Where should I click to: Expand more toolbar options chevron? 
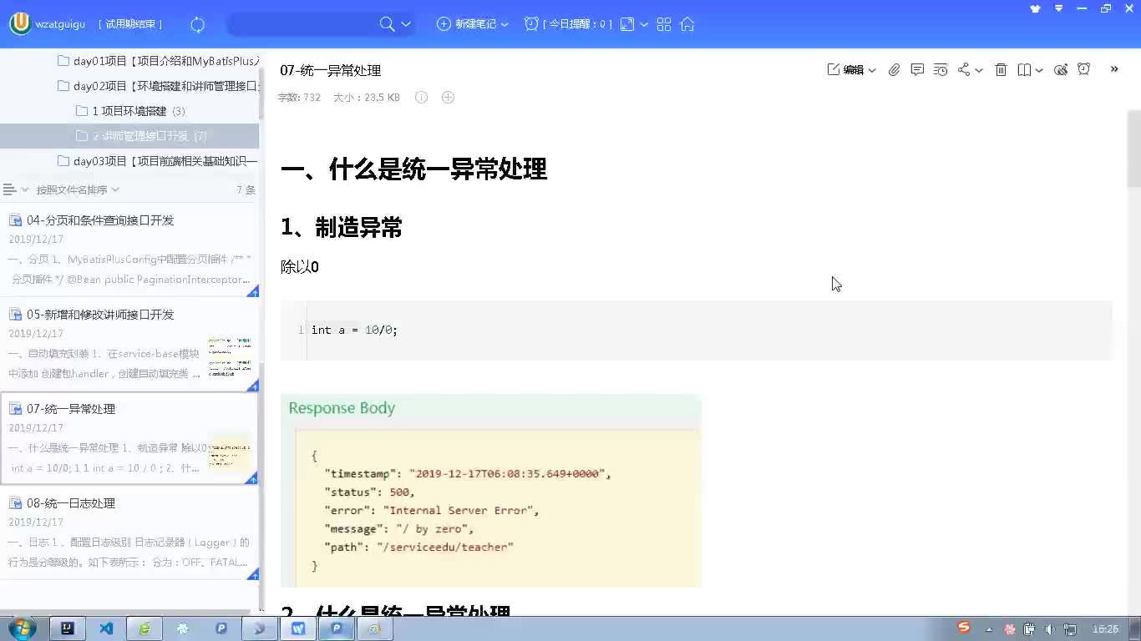[1114, 69]
